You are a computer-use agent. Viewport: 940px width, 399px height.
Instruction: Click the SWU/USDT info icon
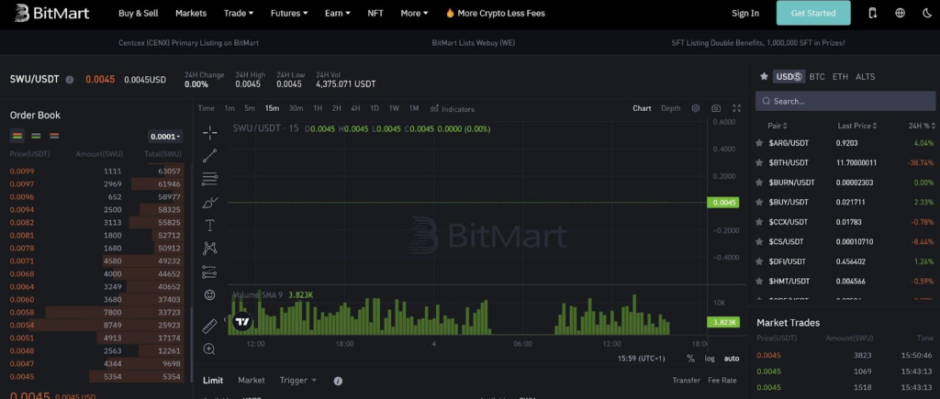(x=70, y=79)
